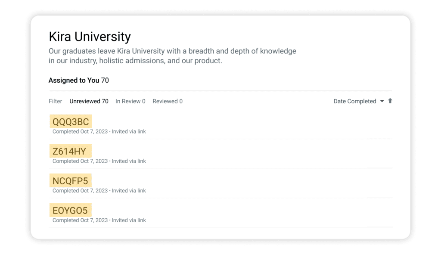Open the Filter options
The height and width of the screenshot is (254, 441).
[x=55, y=101]
